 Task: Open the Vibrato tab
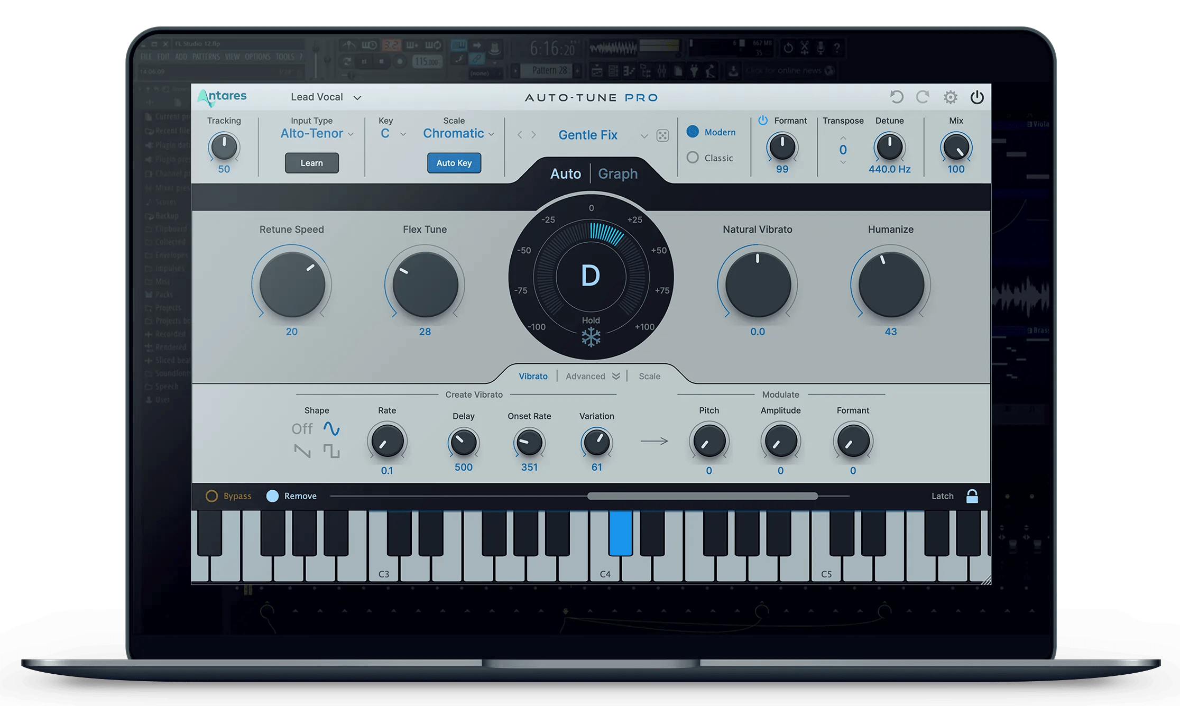[x=533, y=376]
